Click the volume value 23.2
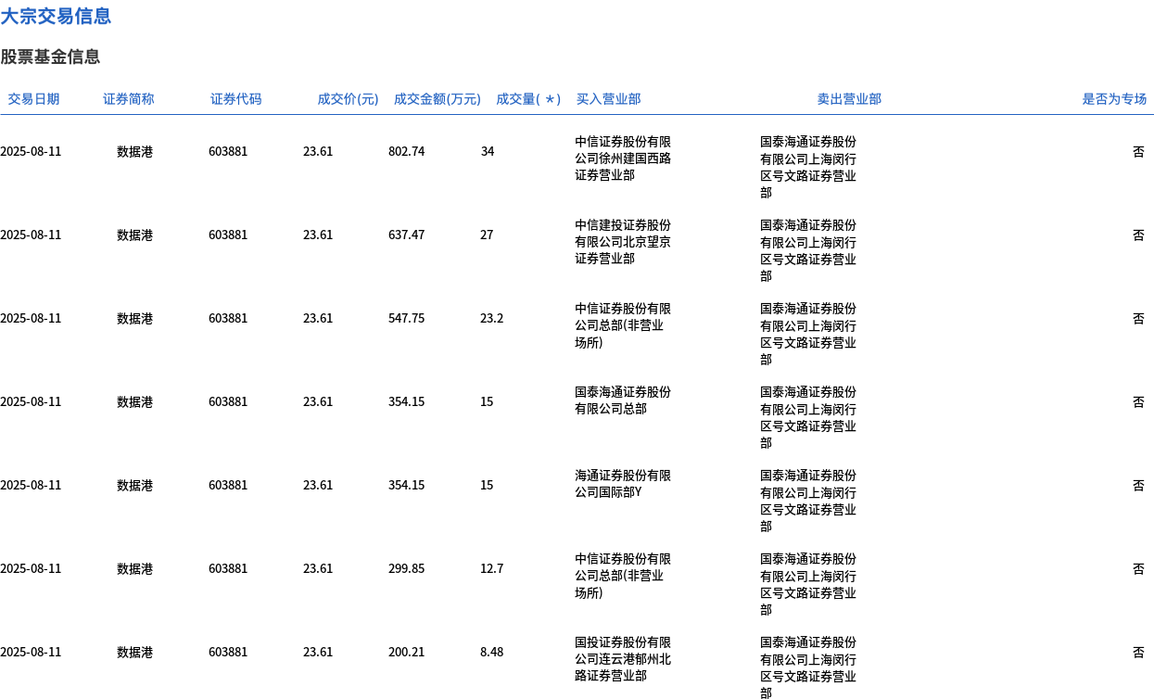Image resolution: width=1154 pixels, height=699 pixels. [x=492, y=318]
